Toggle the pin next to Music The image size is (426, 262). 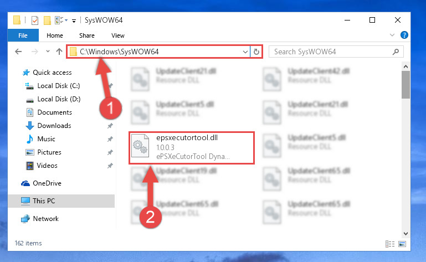(110, 139)
